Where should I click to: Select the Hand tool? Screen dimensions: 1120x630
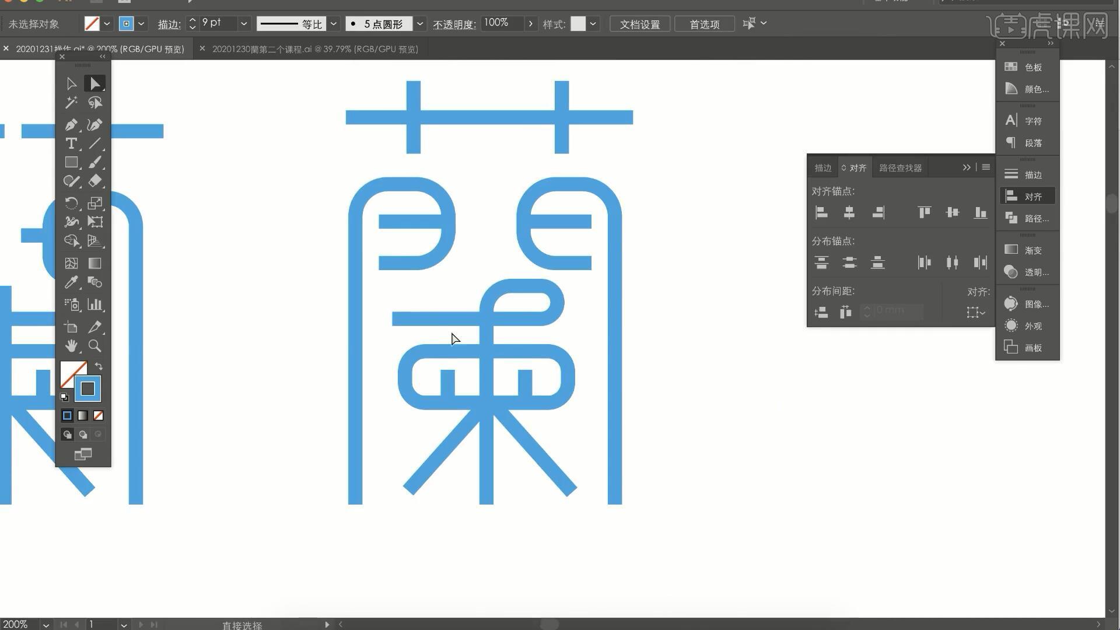(x=72, y=346)
